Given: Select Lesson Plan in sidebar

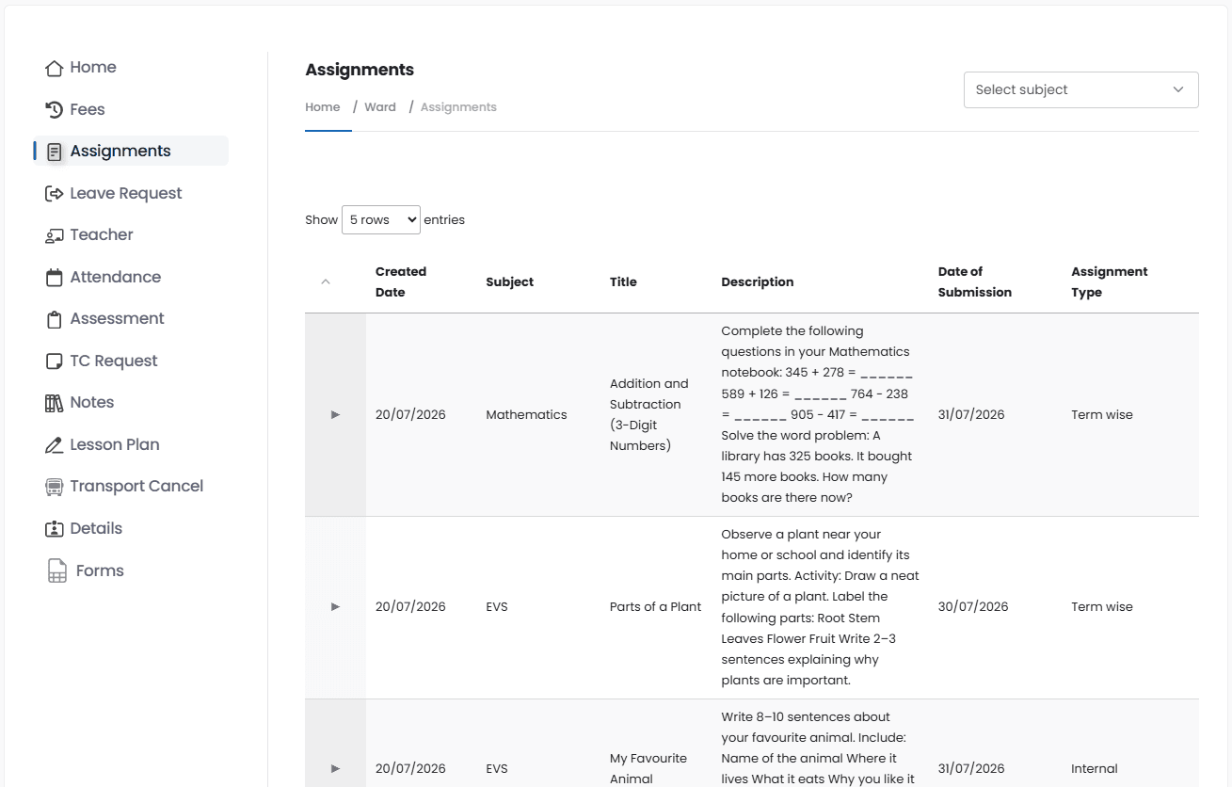Looking at the screenshot, I should click(x=115, y=444).
